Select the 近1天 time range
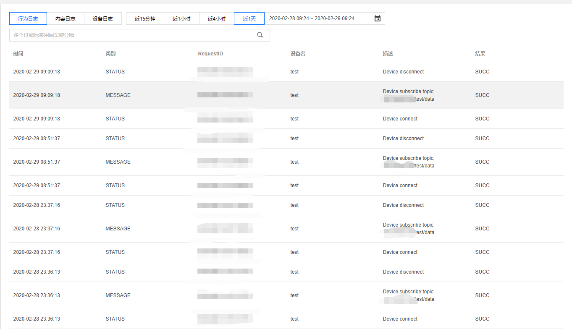 tap(249, 18)
